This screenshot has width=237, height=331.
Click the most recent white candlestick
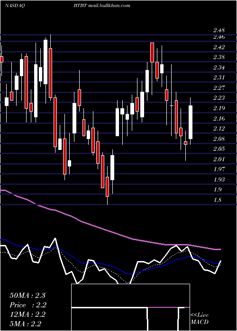coord(191,122)
